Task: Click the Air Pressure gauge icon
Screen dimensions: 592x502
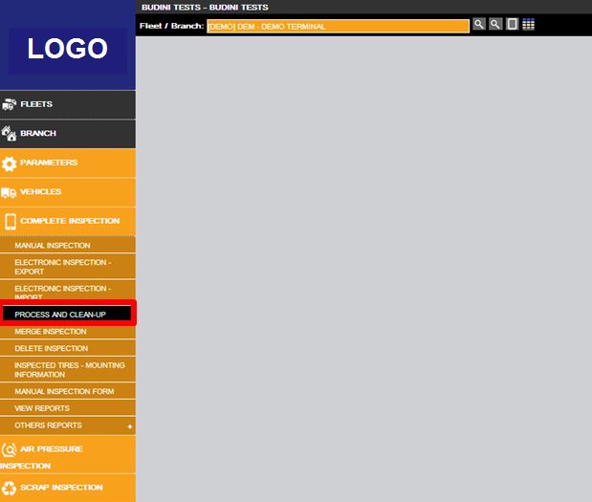Action: click(10, 449)
